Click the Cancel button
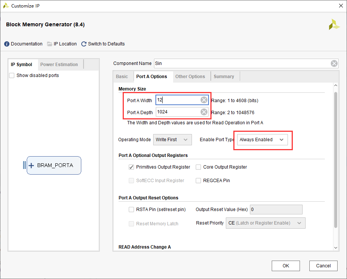 click(323, 266)
